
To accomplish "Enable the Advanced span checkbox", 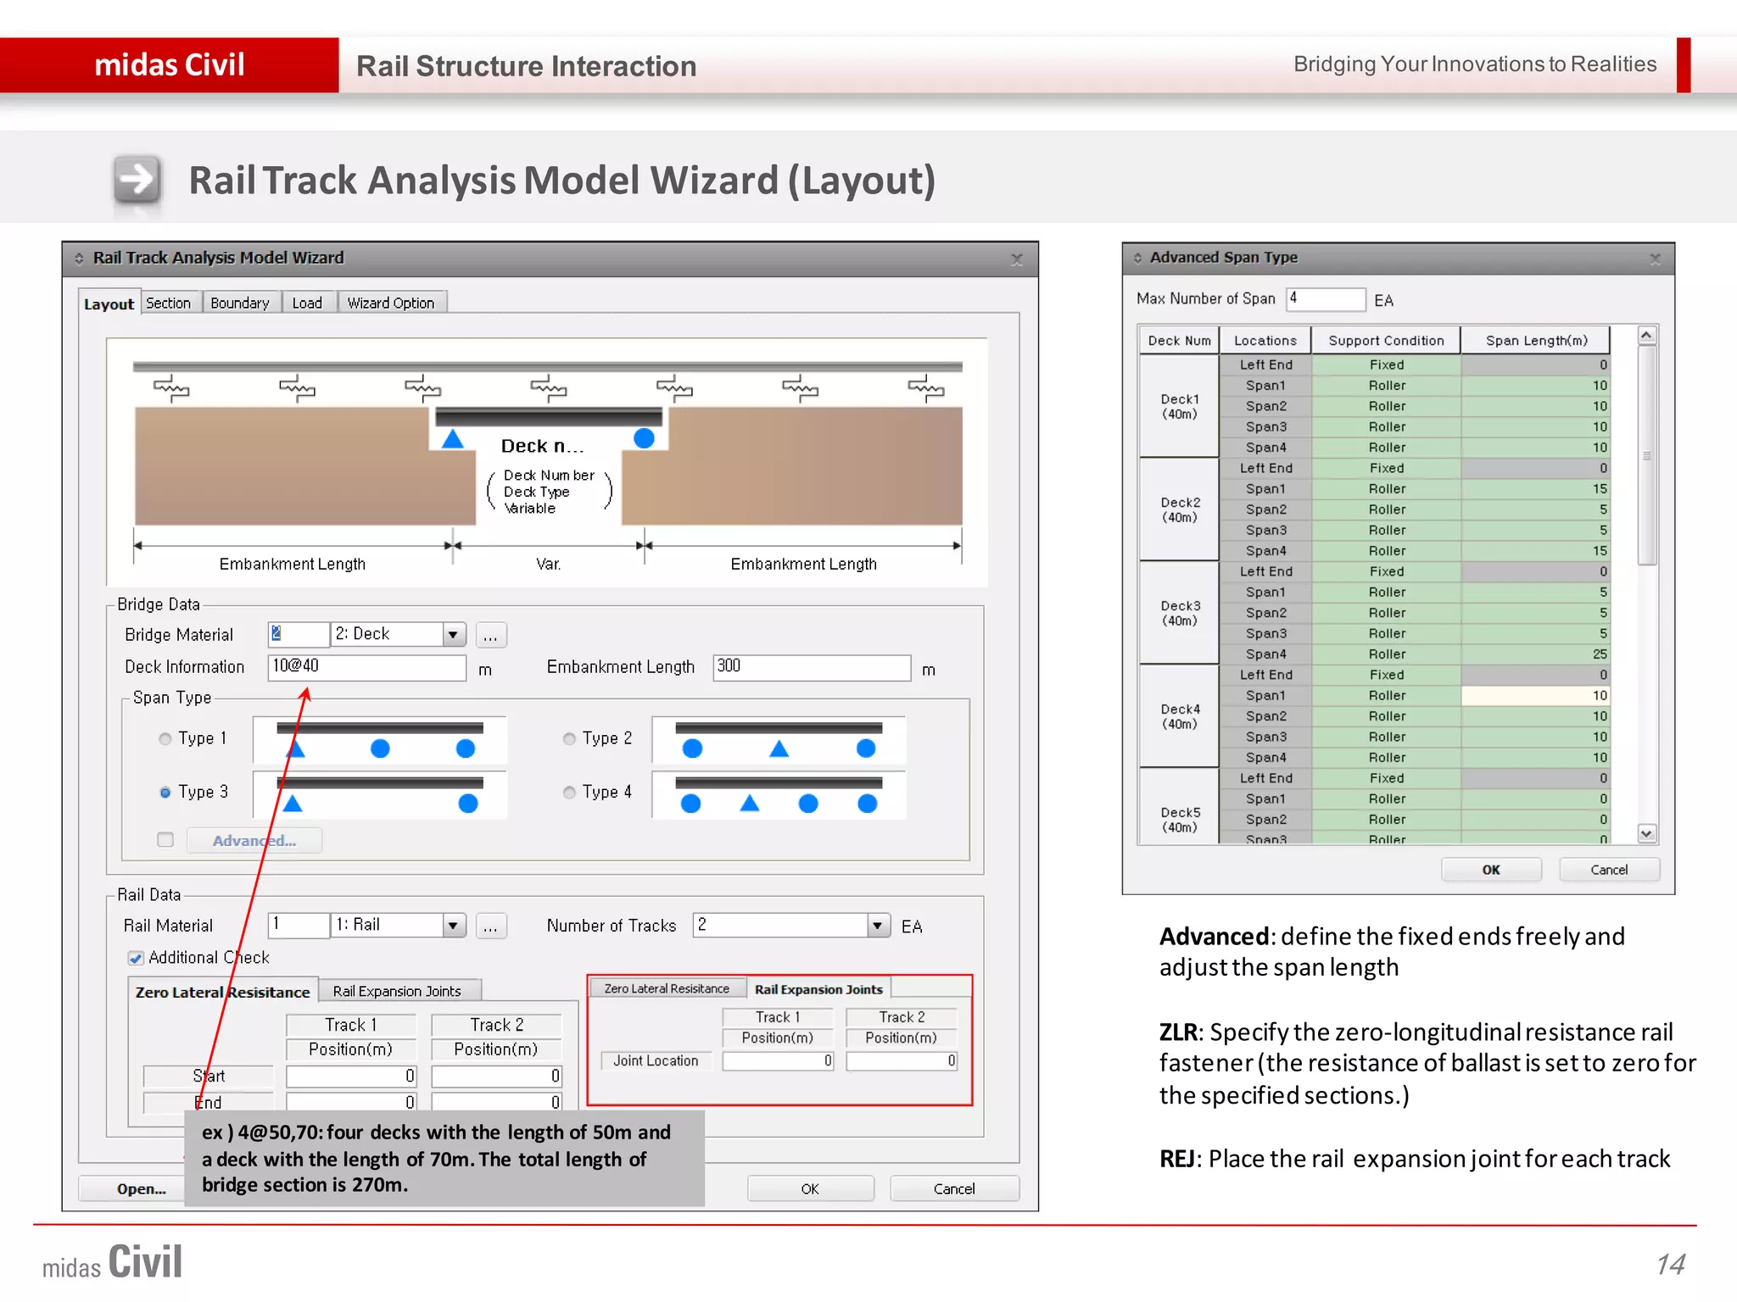I will pyautogui.click(x=165, y=840).
